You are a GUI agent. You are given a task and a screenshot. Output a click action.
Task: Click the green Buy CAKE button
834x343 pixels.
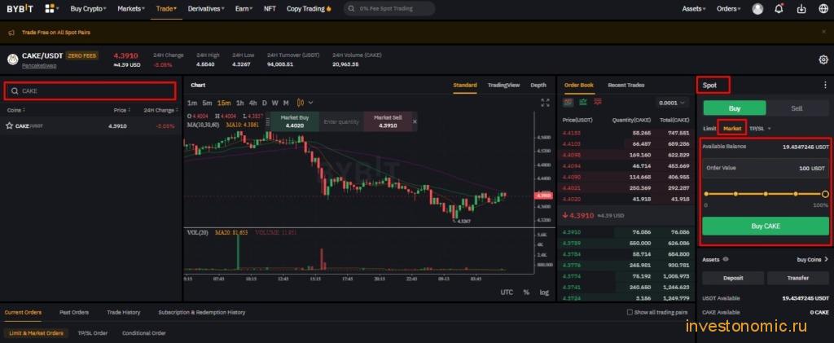pyautogui.click(x=766, y=226)
